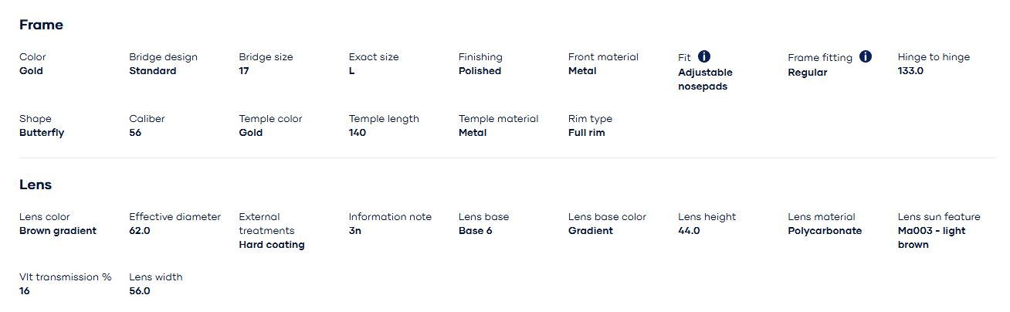The height and width of the screenshot is (312, 1010).
Task: Select the Polycarbonate lens material text
Action: pyautogui.click(x=825, y=231)
